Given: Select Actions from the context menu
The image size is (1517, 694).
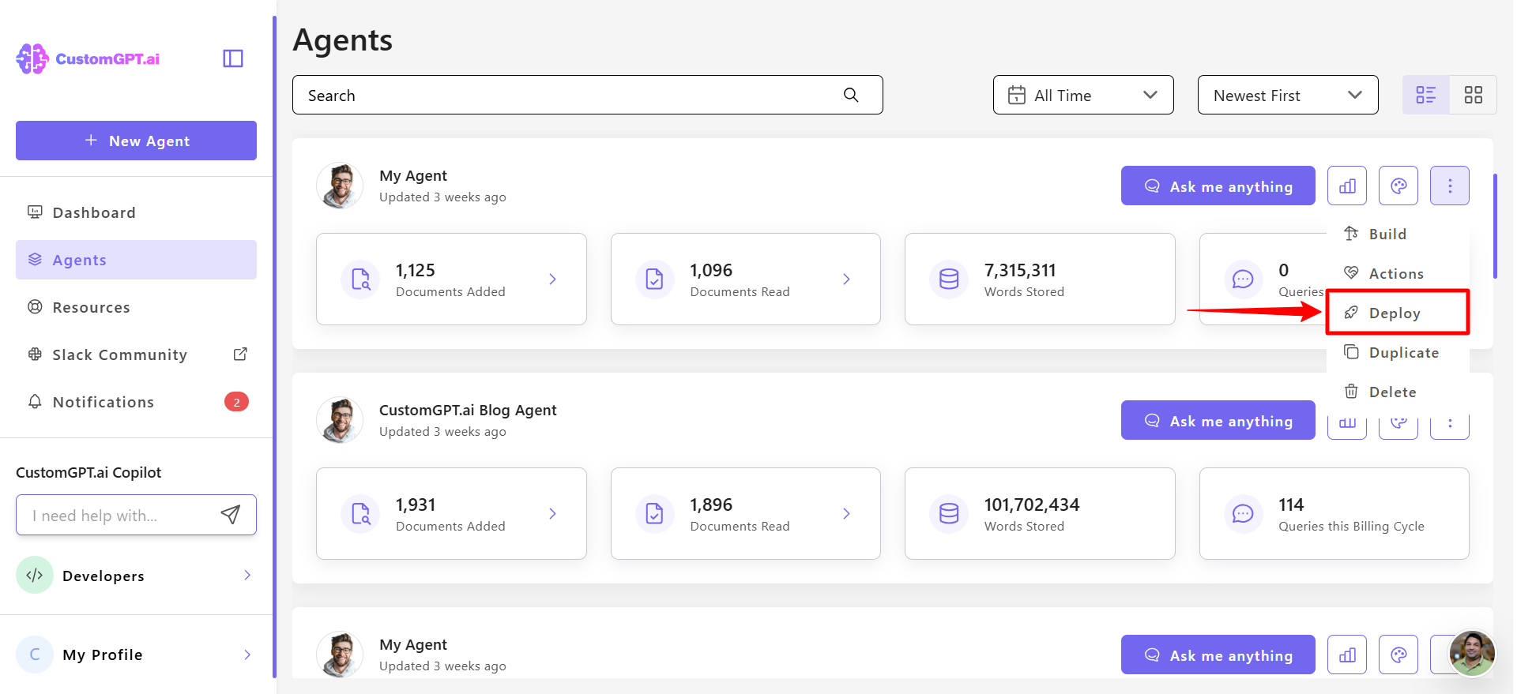Looking at the screenshot, I should [x=1398, y=273].
